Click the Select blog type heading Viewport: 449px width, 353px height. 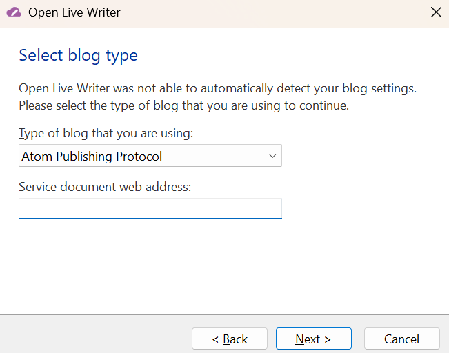[x=78, y=55]
